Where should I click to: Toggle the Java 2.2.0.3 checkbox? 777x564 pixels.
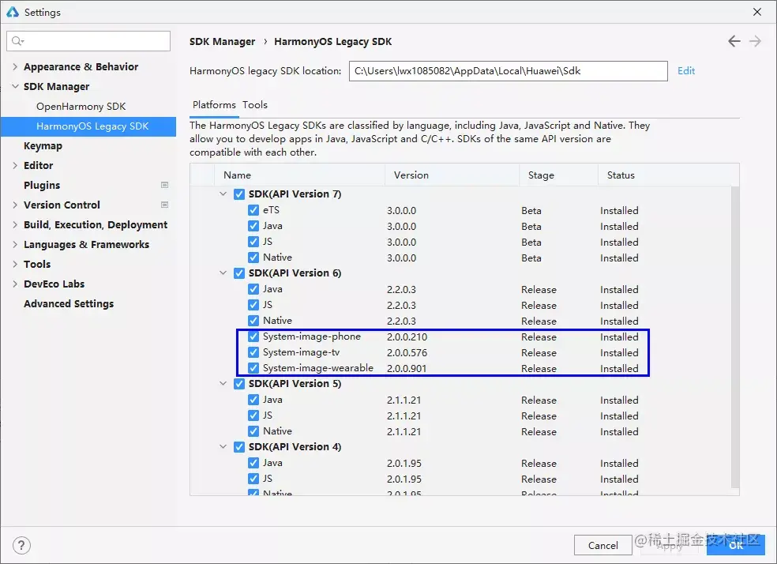pyautogui.click(x=253, y=289)
